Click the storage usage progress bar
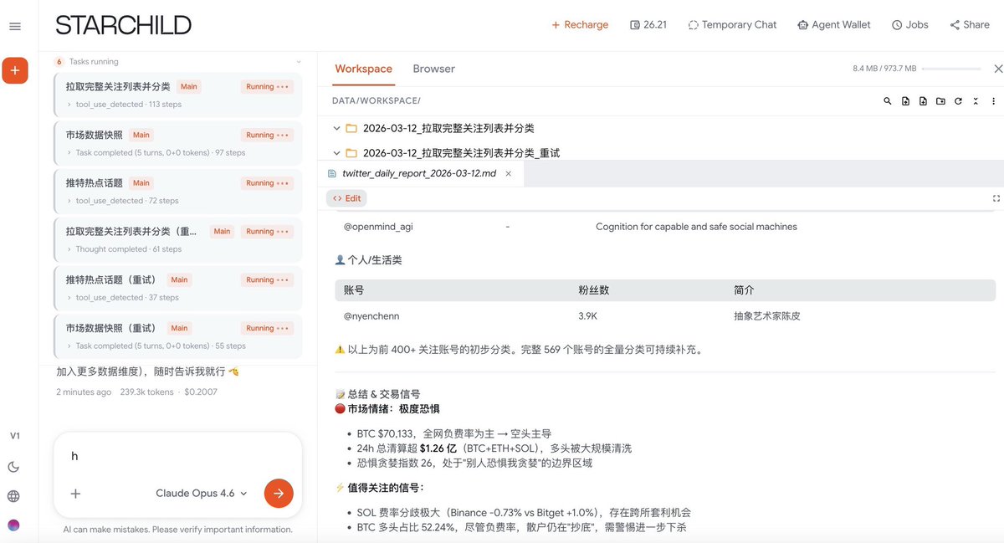Screen dimensions: 1004x543 951,69
